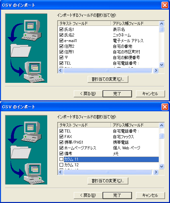
Task: Click scroll-down arrow in top dialog list
Action: click(x=162, y=65)
